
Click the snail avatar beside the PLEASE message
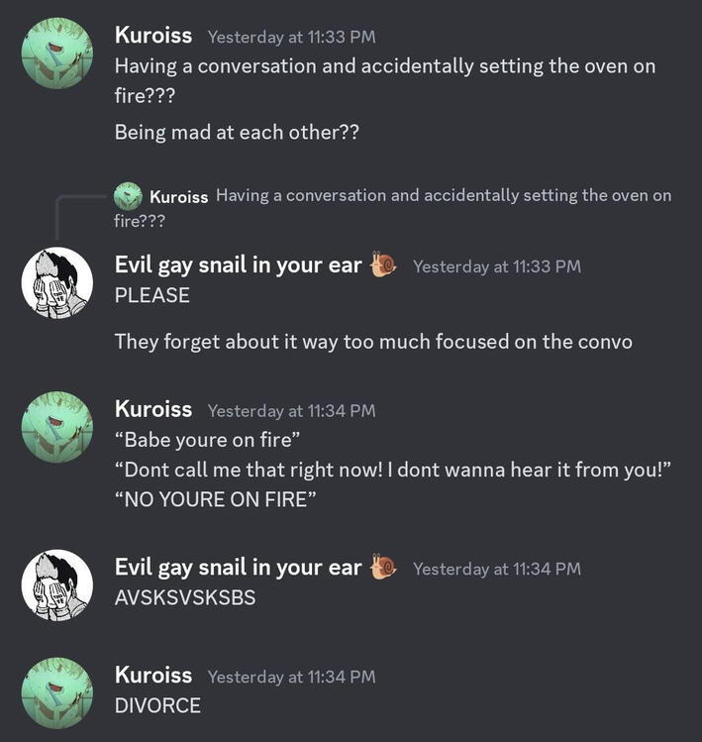(57, 283)
